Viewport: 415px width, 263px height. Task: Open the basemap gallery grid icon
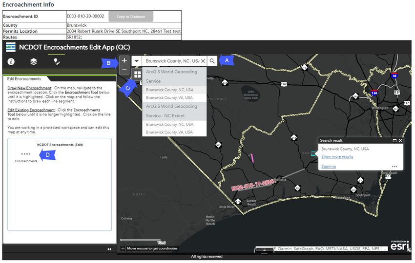[x=137, y=75]
